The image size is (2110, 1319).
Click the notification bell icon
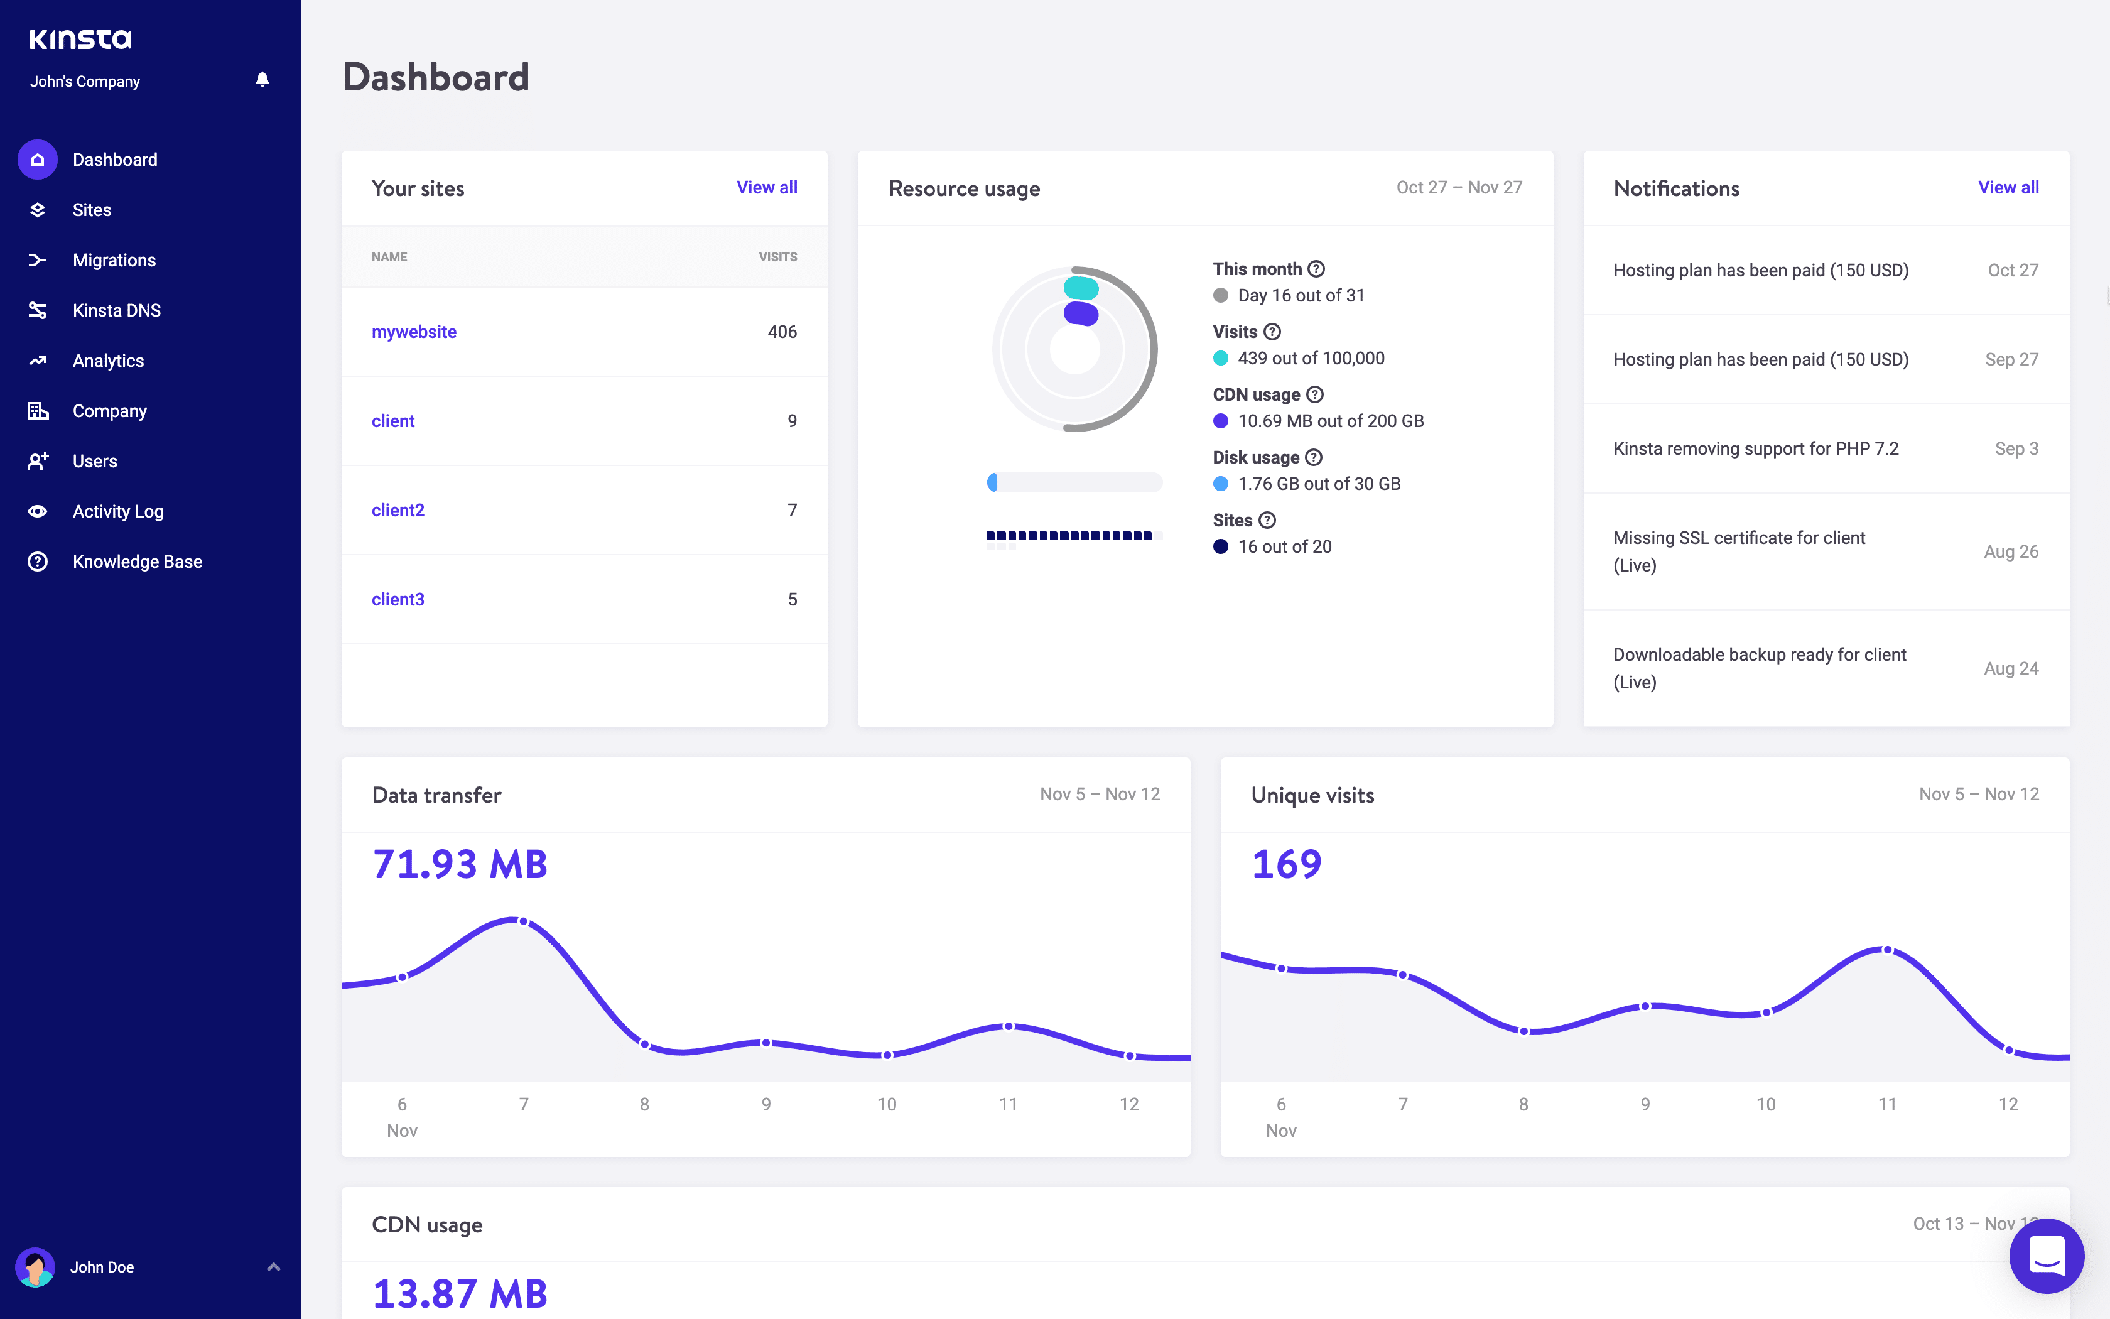(x=262, y=79)
